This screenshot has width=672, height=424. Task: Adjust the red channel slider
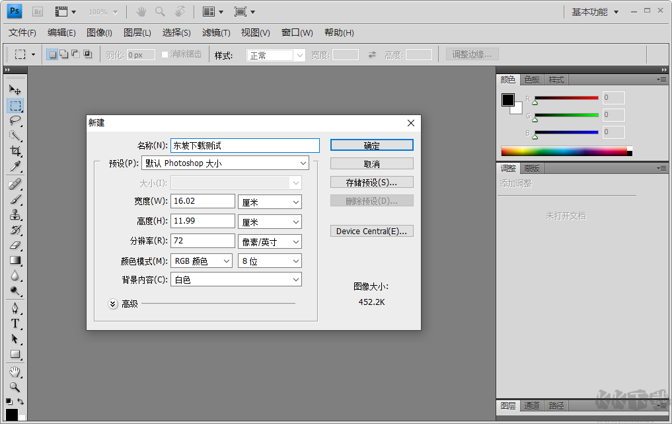click(x=565, y=99)
